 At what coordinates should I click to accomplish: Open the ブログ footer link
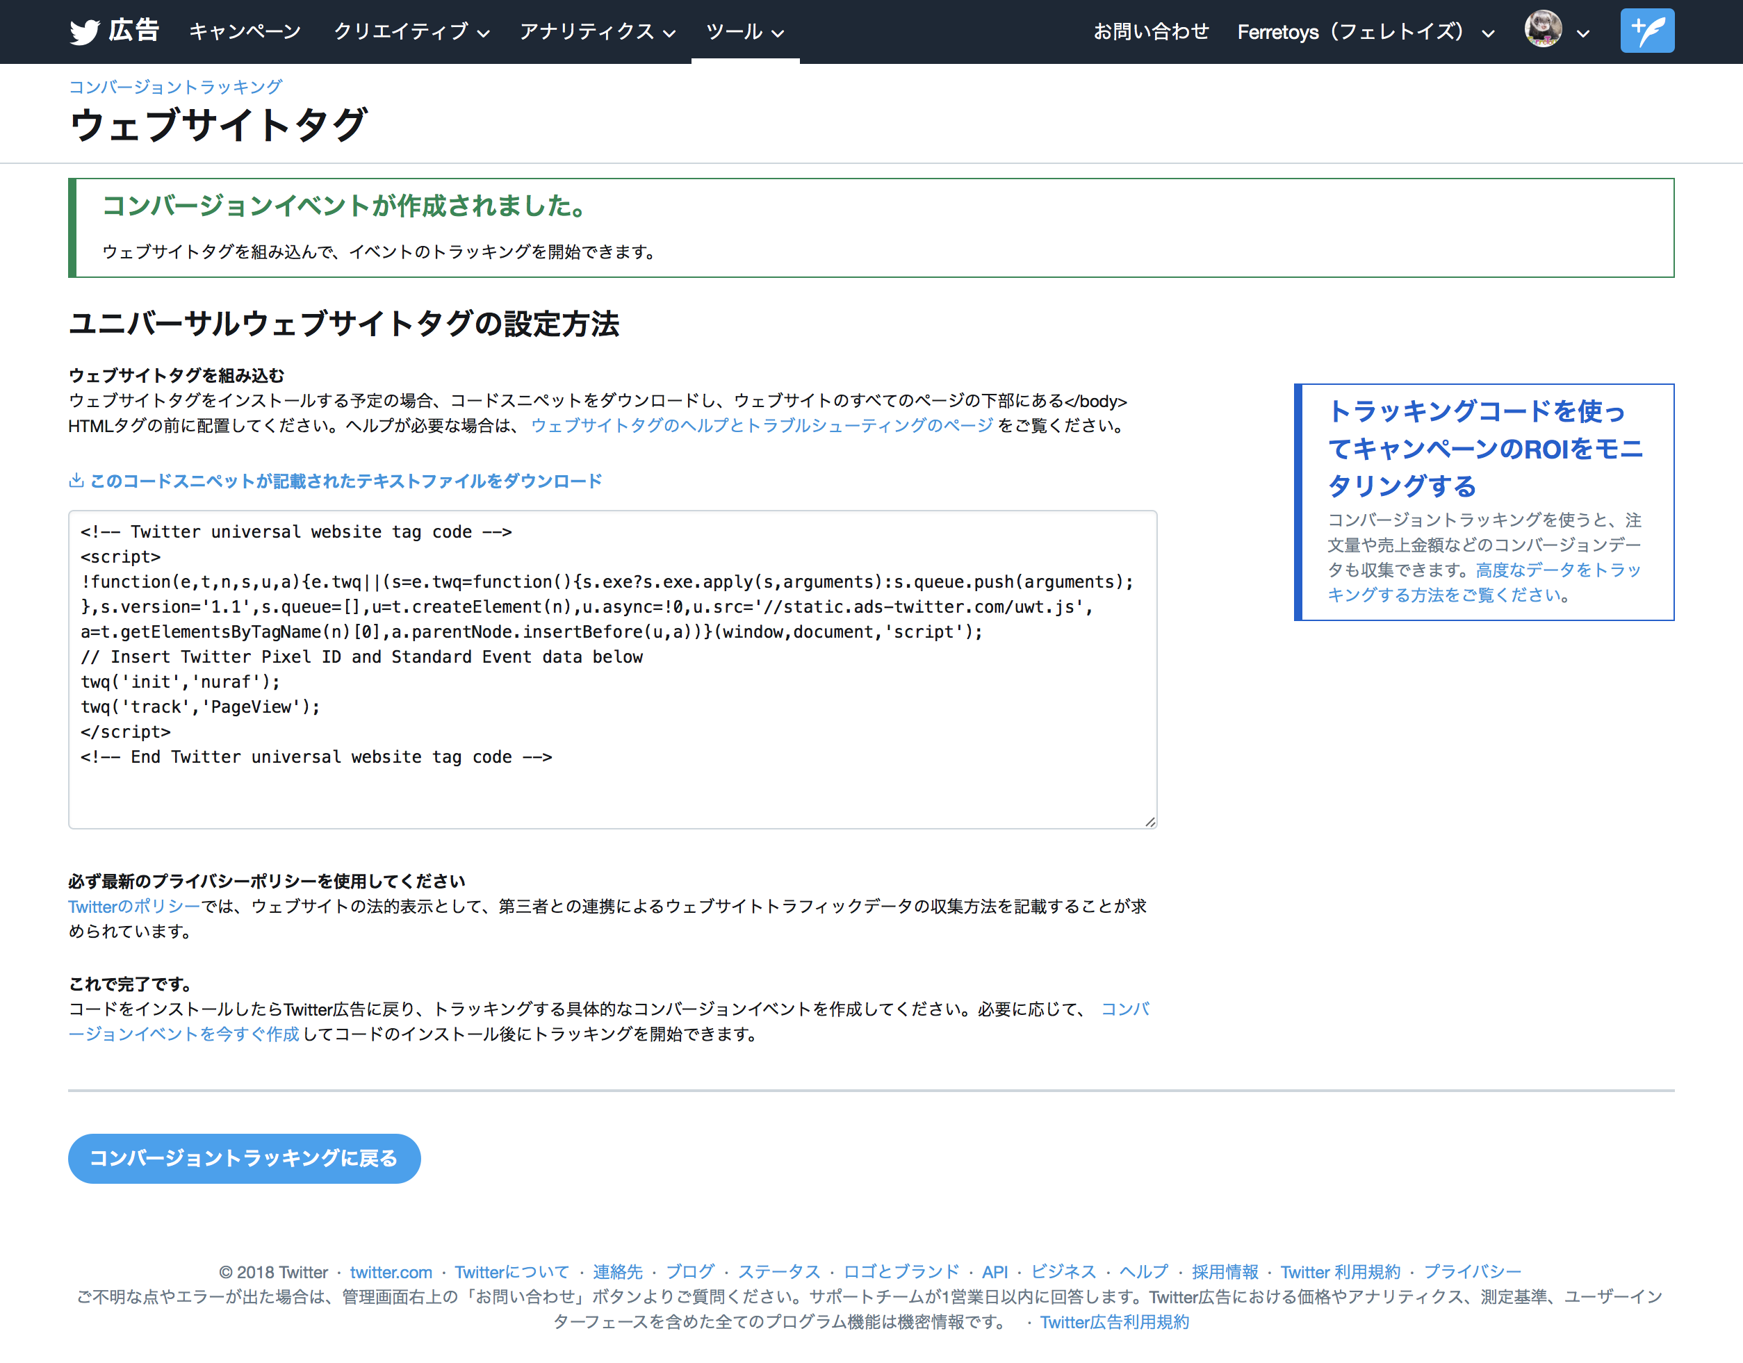click(x=690, y=1272)
